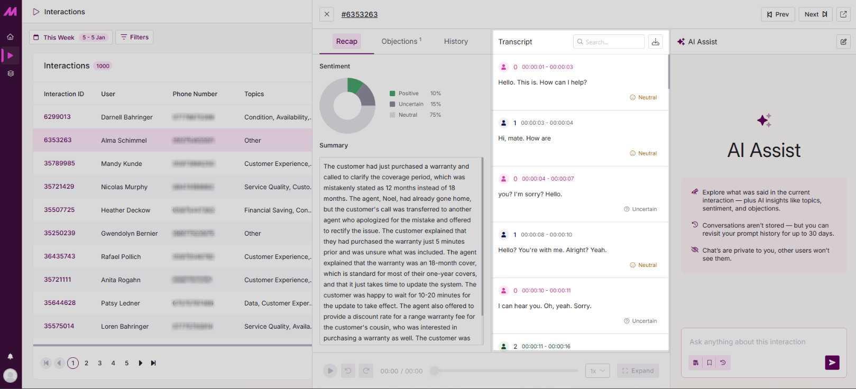Go to page 3 of interactions

coord(100,363)
